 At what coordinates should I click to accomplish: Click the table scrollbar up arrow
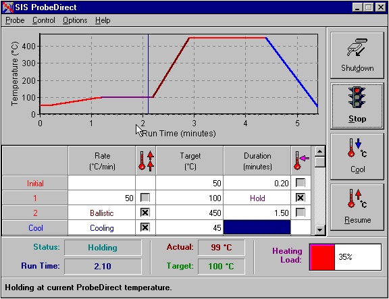320,151
